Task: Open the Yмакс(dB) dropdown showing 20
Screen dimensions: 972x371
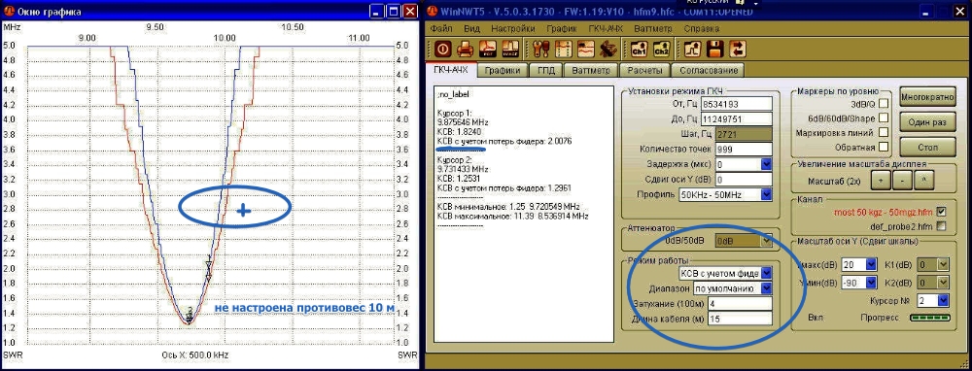Action: pos(871,264)
